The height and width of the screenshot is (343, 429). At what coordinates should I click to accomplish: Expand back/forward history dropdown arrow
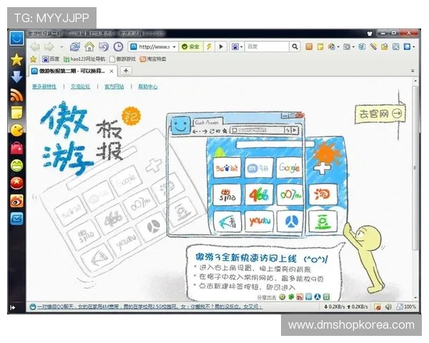click(61, 47)
